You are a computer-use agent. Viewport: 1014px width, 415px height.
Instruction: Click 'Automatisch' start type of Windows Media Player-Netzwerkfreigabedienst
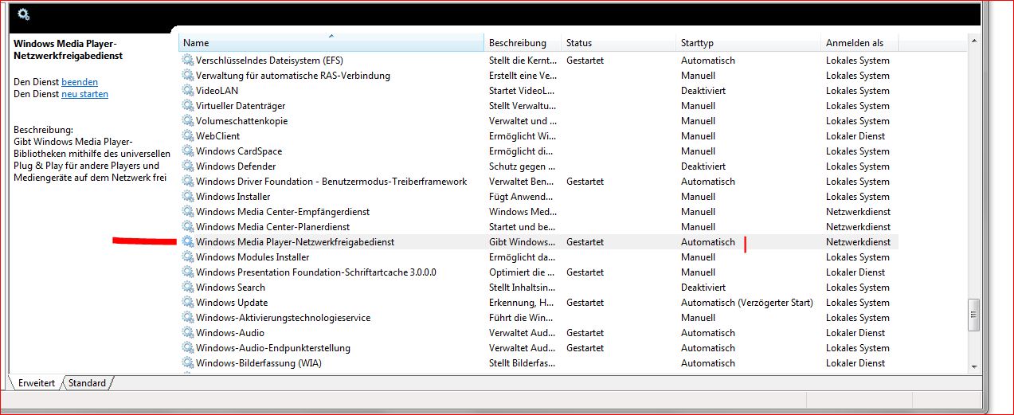[x=708, y=242]
